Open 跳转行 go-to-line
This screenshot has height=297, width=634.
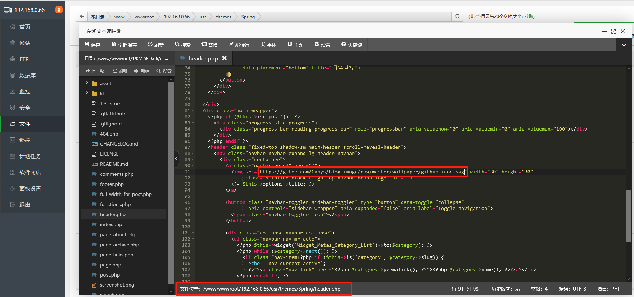pyautogui.click(x=239, y=45)
